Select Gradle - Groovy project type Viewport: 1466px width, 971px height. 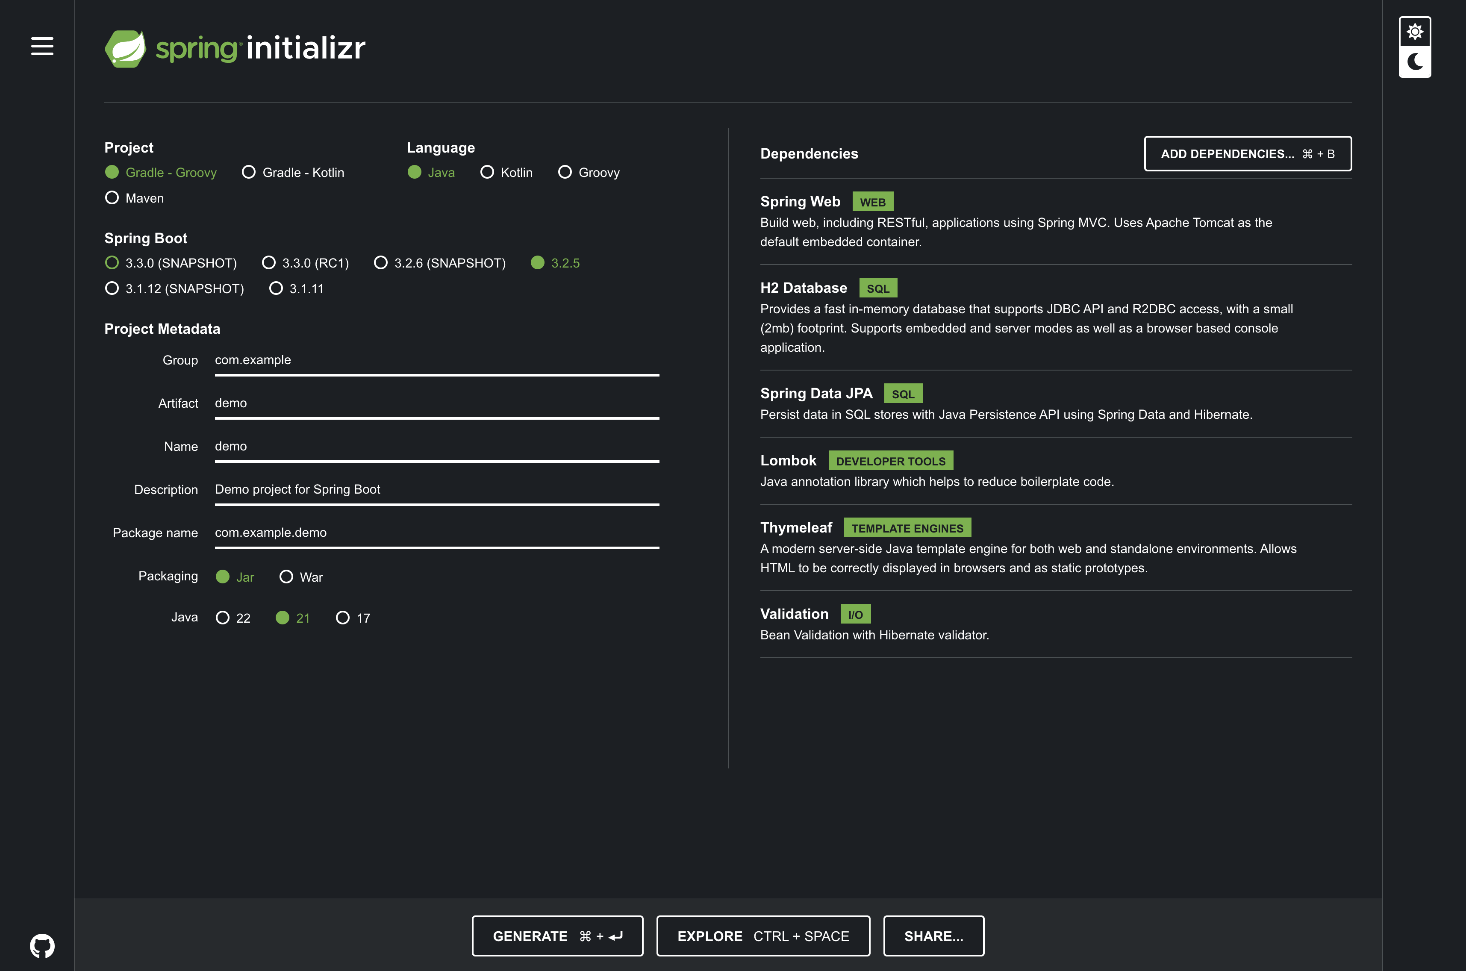point(161,172)
